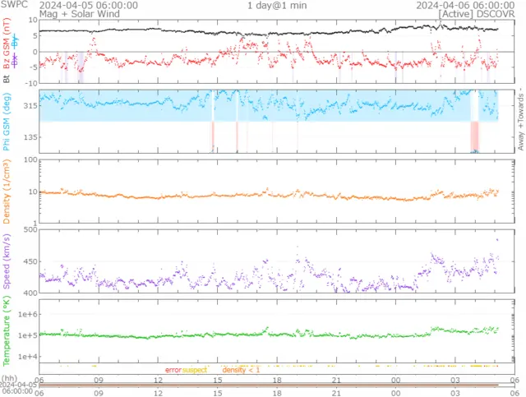526x397 pixels.
Task: Toggle the Bt series label
Action: point(7,78)
